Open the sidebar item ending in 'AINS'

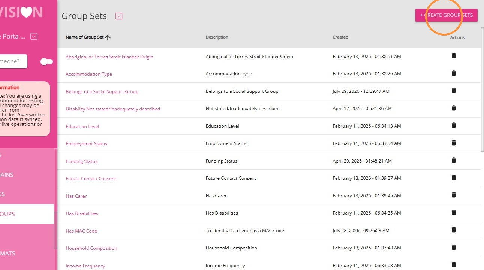coord(27,175)
